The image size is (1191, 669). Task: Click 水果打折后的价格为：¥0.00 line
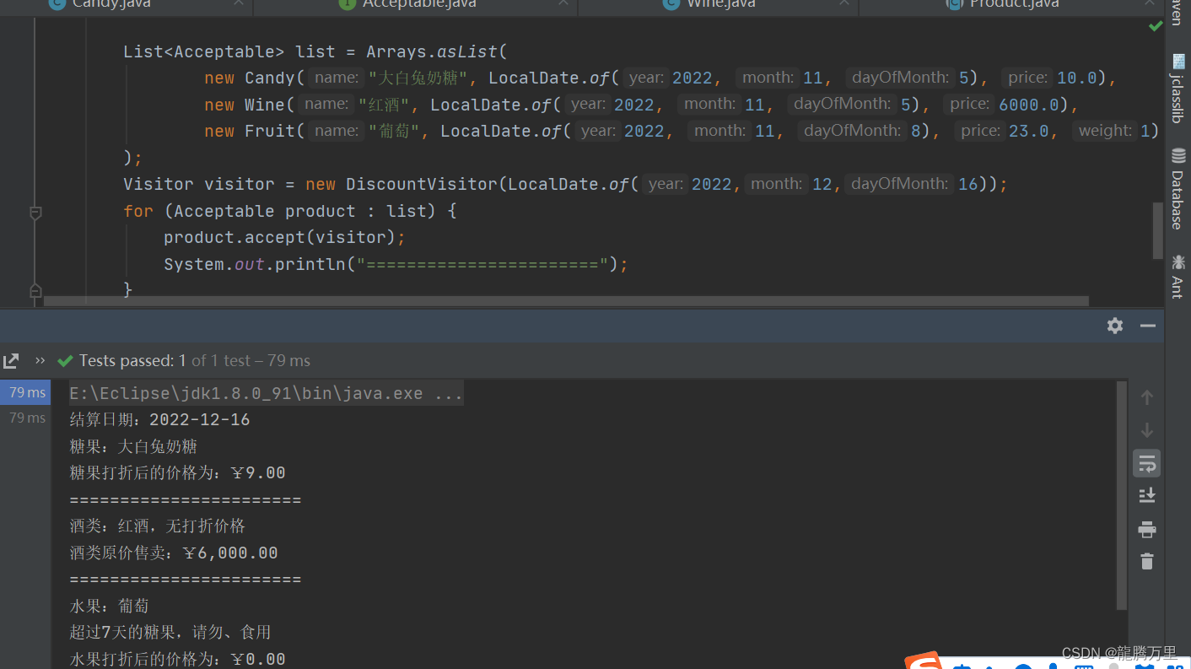point(177,658)
